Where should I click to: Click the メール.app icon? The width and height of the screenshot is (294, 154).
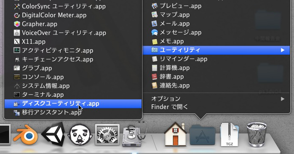(155, 24)
